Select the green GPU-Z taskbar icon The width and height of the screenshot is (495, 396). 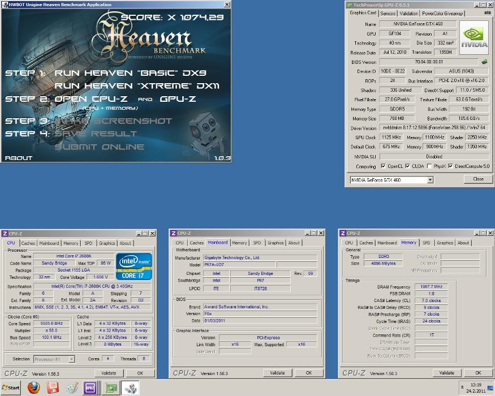tap(111, 388)
